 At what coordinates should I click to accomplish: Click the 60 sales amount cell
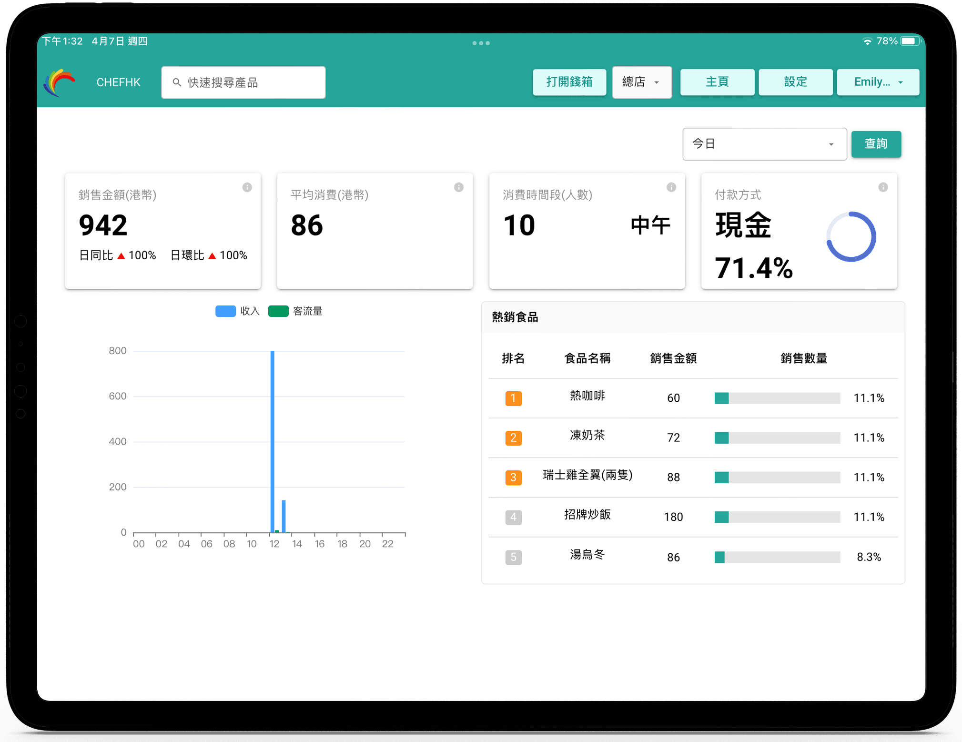pyautogui.click(x=673, y=398)
